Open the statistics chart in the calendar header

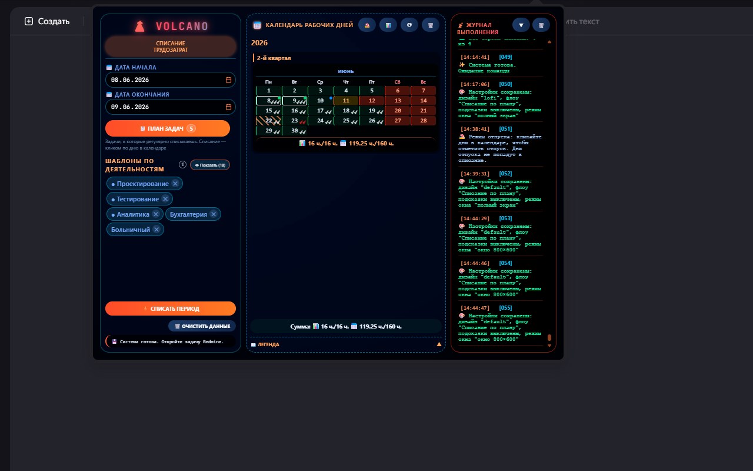point(388,25)
